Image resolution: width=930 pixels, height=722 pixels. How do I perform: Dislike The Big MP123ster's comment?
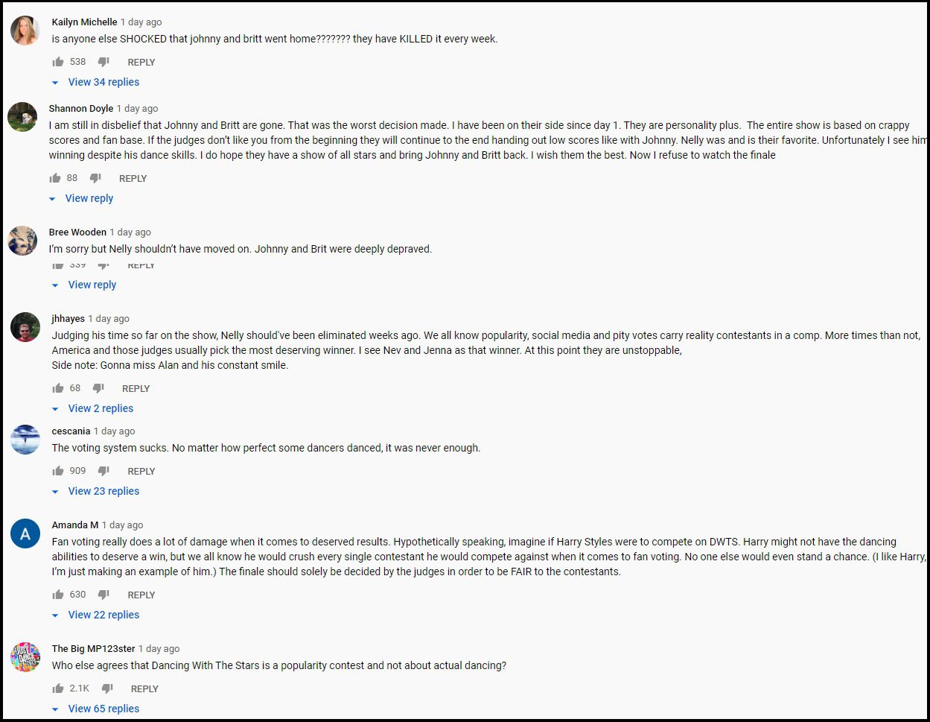(106, 688)
